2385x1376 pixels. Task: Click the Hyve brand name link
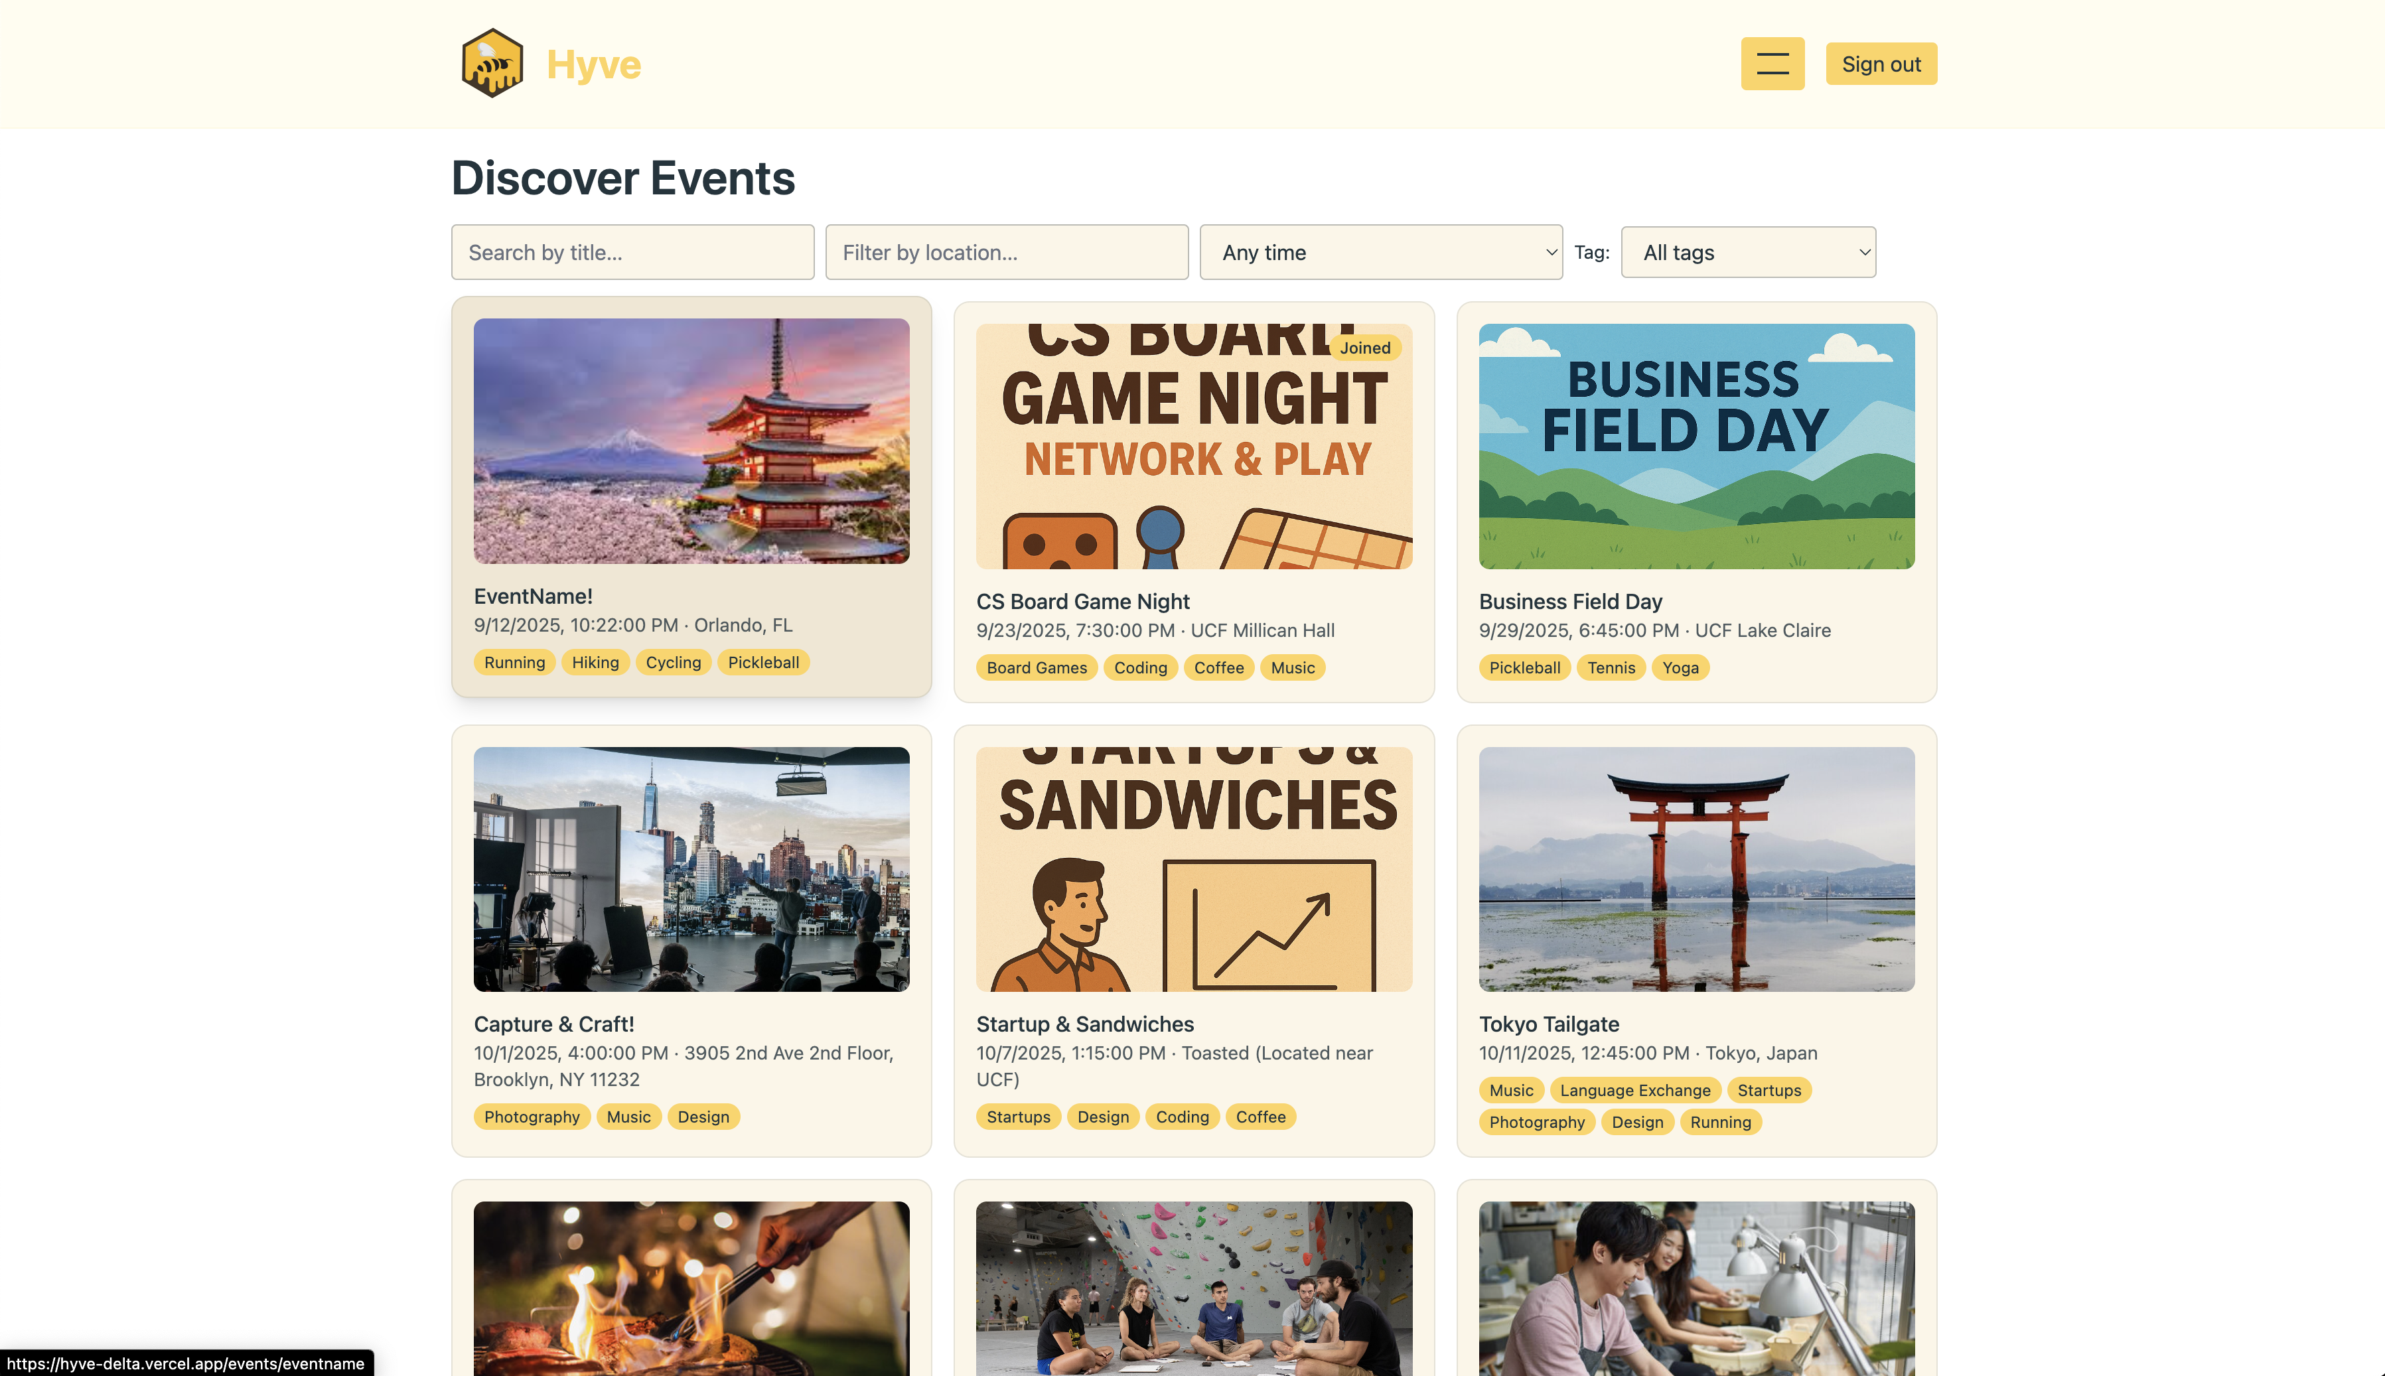[x=594, y=64]
